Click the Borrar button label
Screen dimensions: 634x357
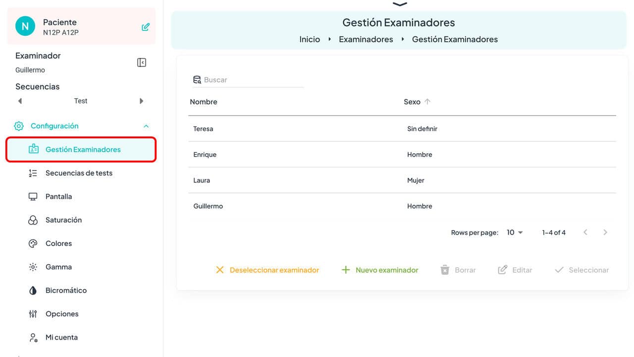(x=465, y=270)
